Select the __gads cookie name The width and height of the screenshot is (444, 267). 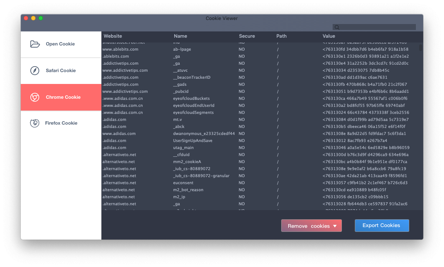[180, 84]
